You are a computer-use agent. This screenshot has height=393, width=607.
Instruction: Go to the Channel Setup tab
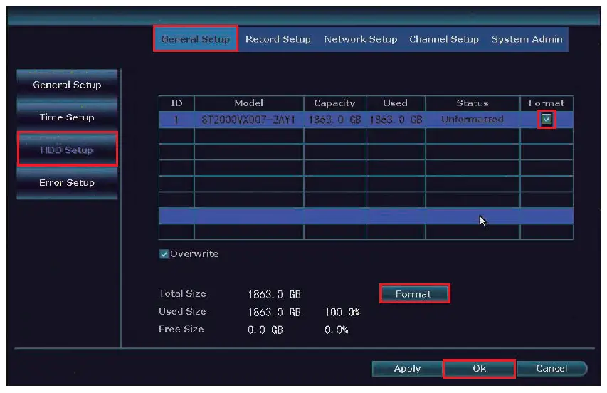tap(443, 39)
